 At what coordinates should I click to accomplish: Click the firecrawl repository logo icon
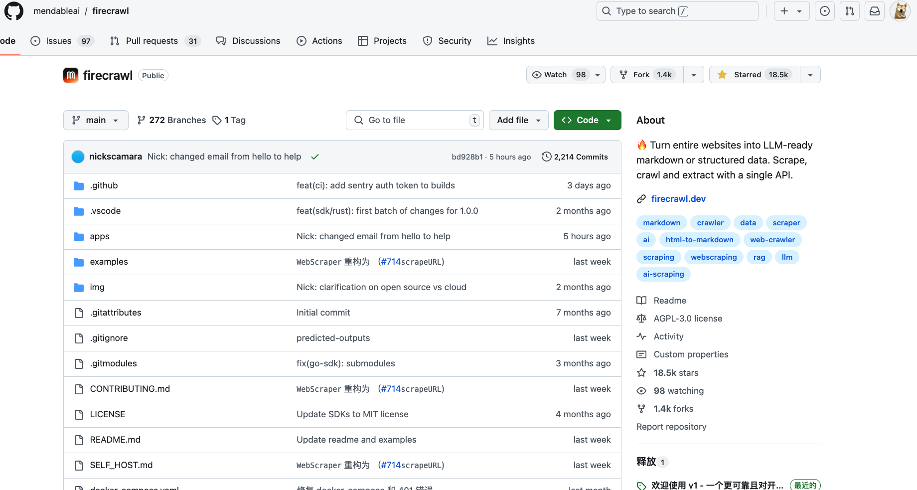[x=71, y=75]
